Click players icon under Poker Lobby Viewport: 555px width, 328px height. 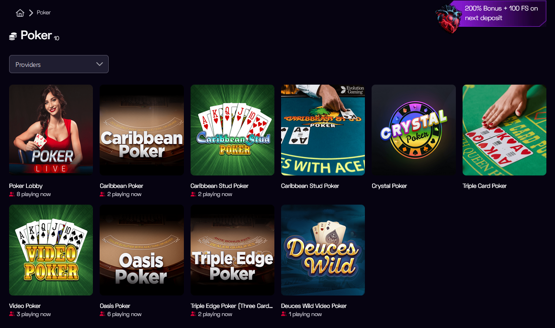[x=11, y=194]
